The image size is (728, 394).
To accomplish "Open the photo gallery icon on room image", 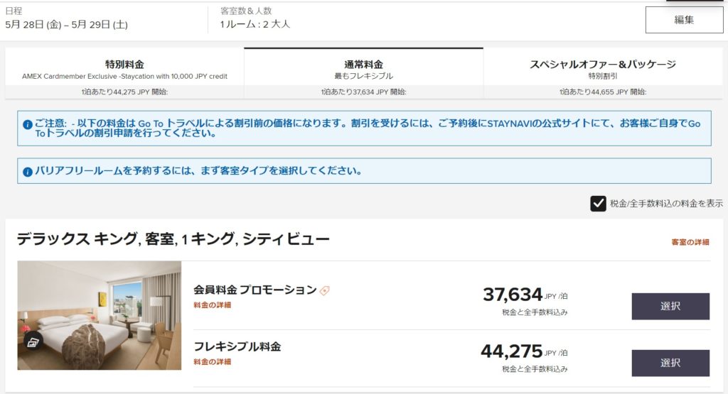I will coord(33,342).
